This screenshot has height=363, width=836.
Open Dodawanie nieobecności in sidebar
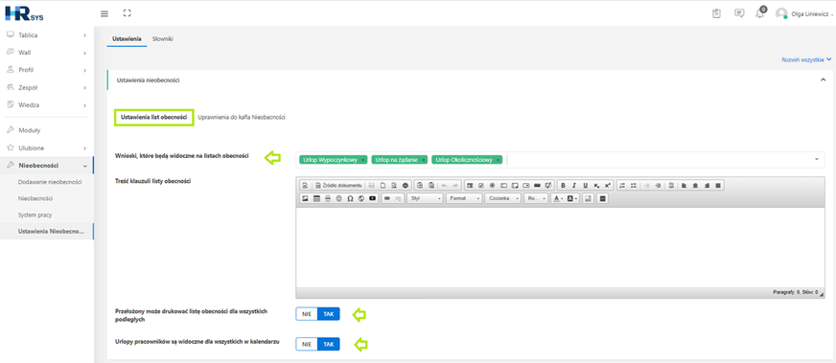tap(50, 182)
